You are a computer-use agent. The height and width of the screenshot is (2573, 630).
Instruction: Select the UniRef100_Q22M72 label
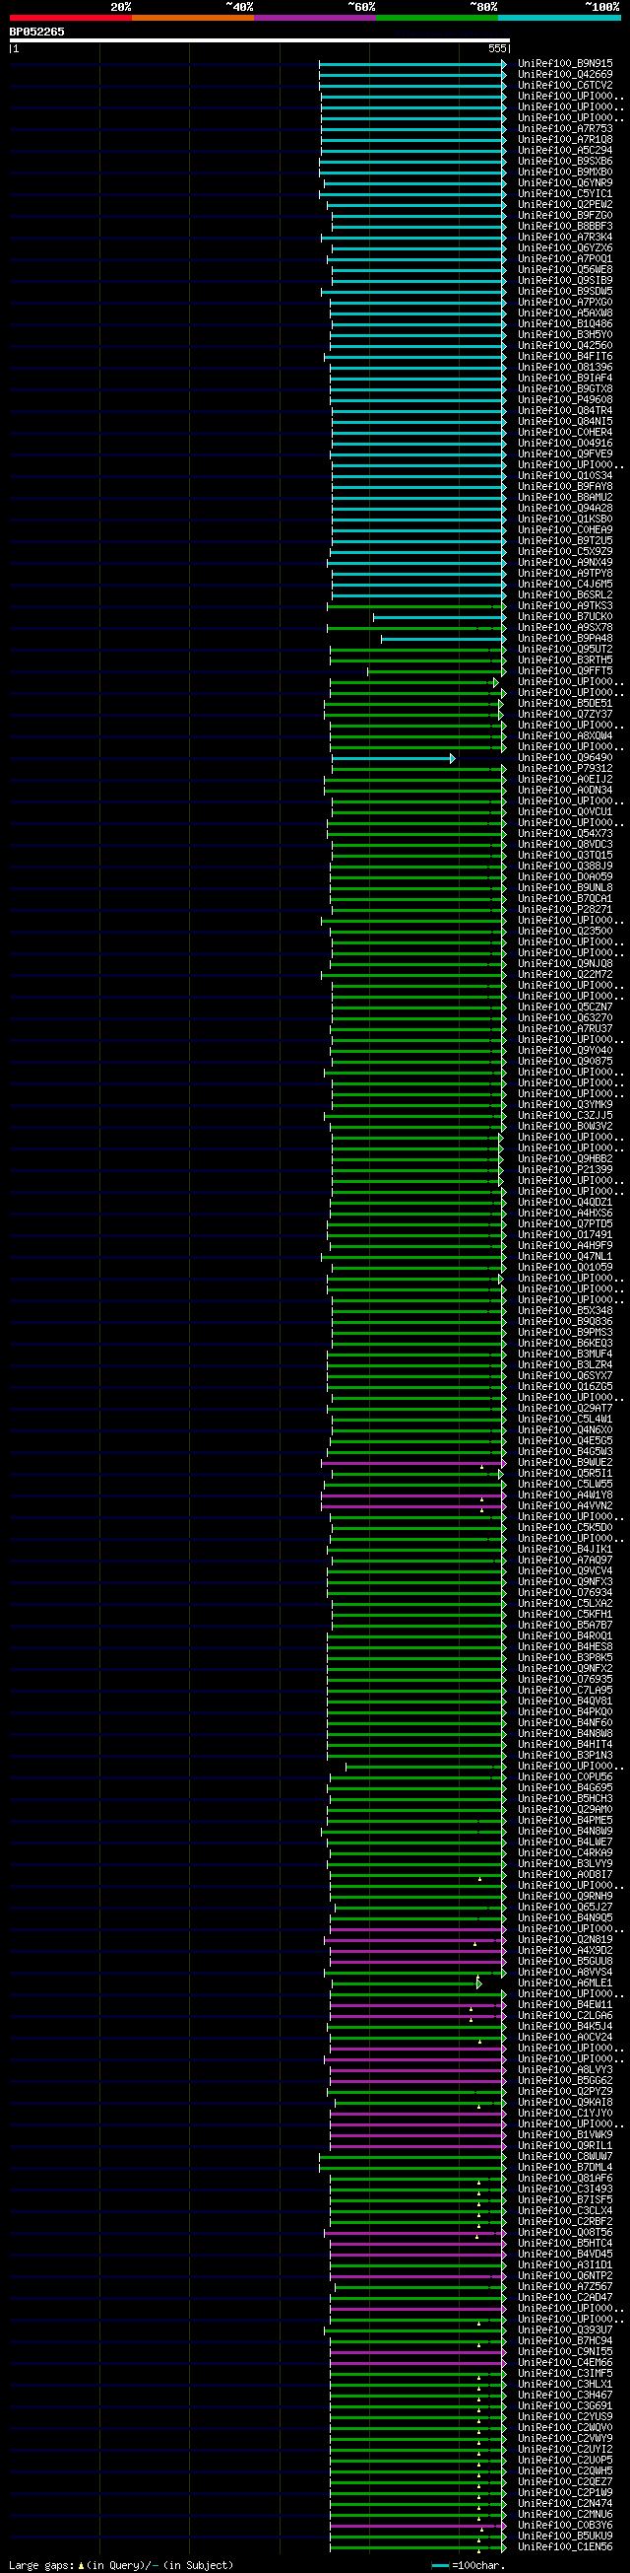pyautogui.click(x=565, y=975)
